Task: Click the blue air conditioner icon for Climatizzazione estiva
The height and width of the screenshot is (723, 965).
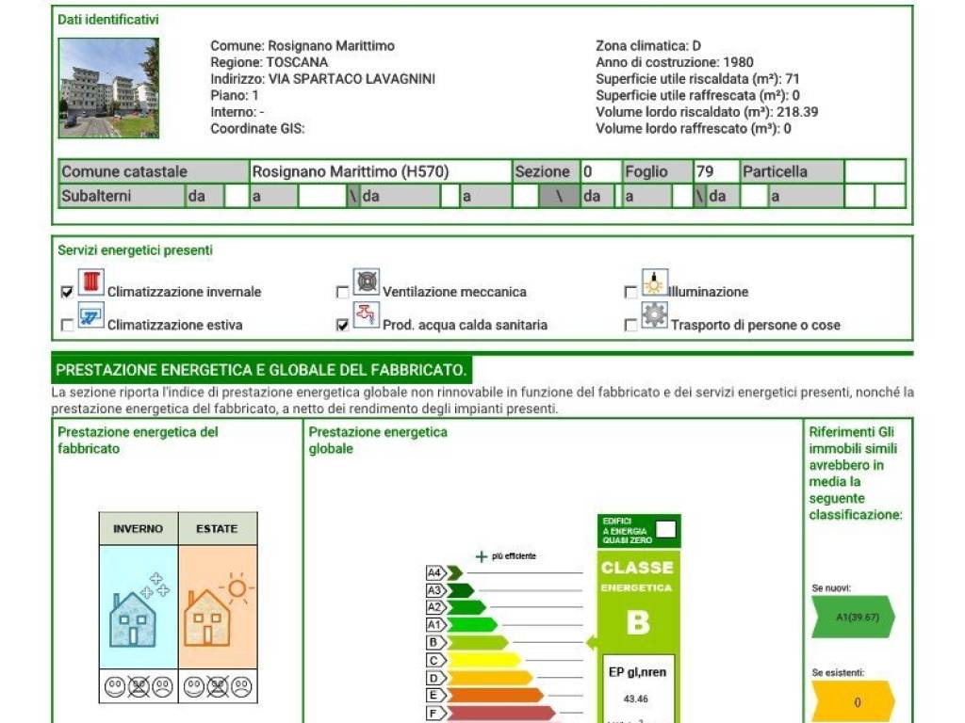Action: pyautogui.click(x=91, y=316)
